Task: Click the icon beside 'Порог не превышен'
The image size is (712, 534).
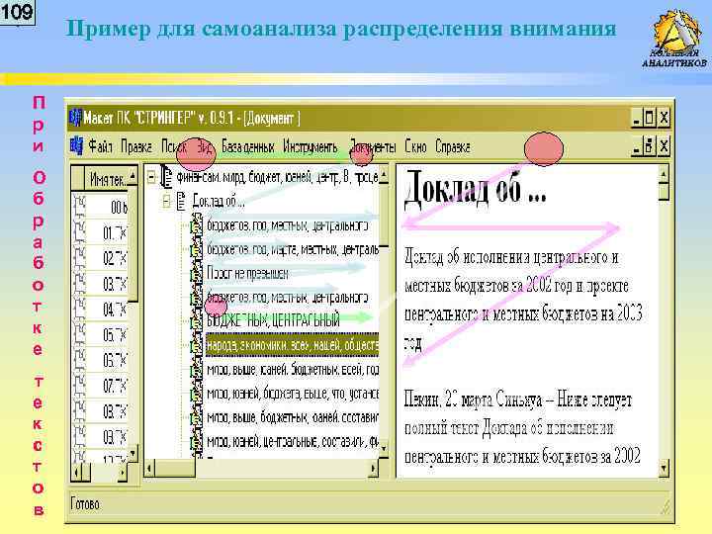Action: click(x=196, y=273)
